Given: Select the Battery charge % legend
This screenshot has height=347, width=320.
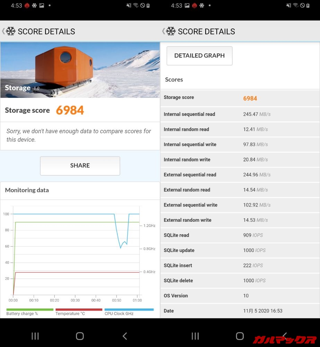Looking at the screenshot, I should [x=22, y=313].
